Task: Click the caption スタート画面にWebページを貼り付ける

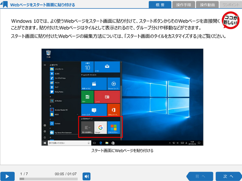Action: pos(122,151)
